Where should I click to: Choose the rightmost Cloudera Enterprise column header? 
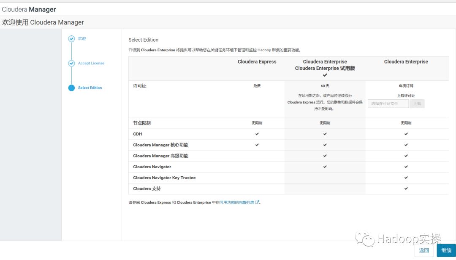[x=406, y=62]
